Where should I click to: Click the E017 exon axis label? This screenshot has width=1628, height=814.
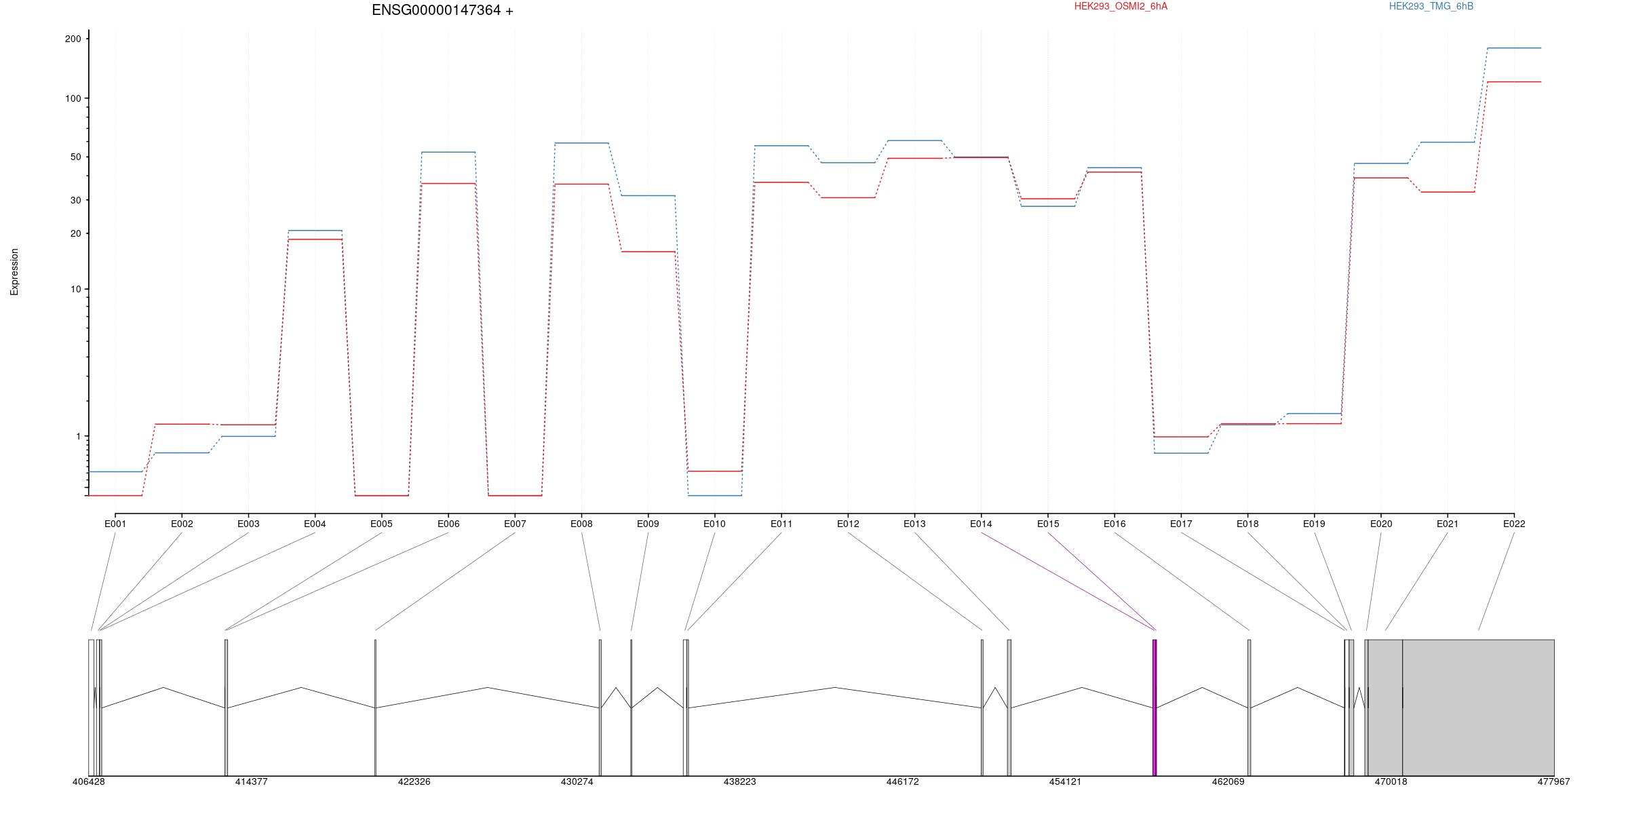coord(1181,524)
